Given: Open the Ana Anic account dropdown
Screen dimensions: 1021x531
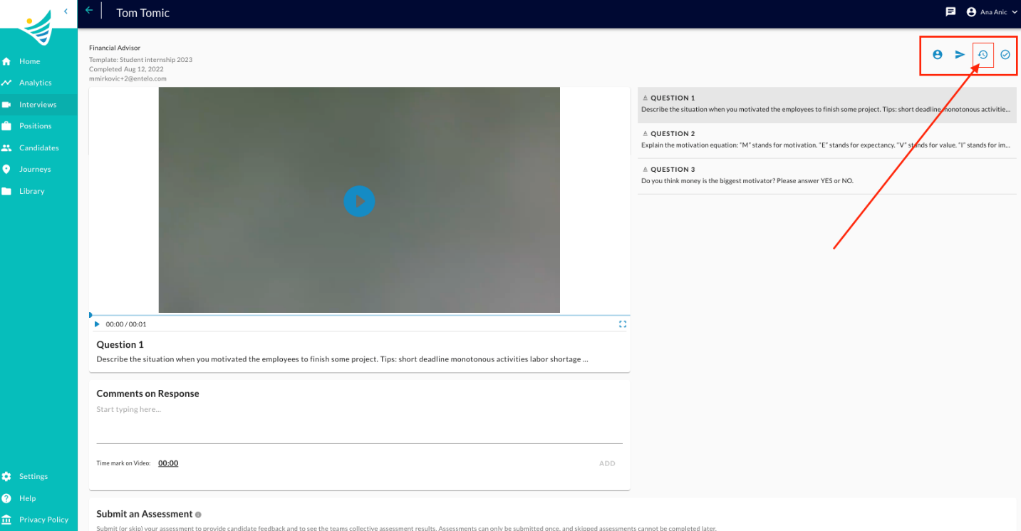Looking at the screenshot, I should [992, 12].
